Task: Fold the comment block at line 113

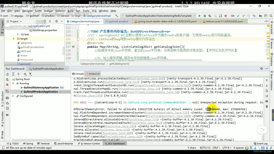Action: 79,32
